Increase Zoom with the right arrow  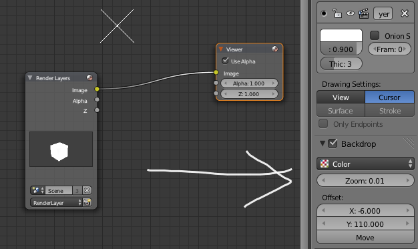pos(407,180)
